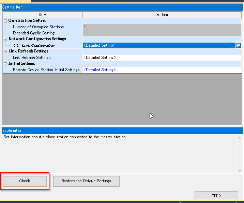Click the Link Refresh Settings group heading
This screenshot has width=244, height=203.
click(x=29, y=51)
